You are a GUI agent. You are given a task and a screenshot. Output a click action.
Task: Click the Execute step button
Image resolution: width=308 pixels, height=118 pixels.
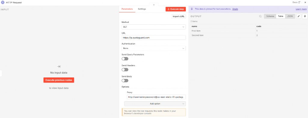[x=176, y=9]
